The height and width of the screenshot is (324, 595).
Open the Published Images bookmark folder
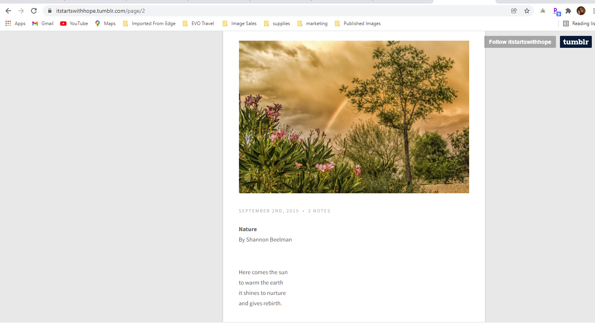click(358, 24)
